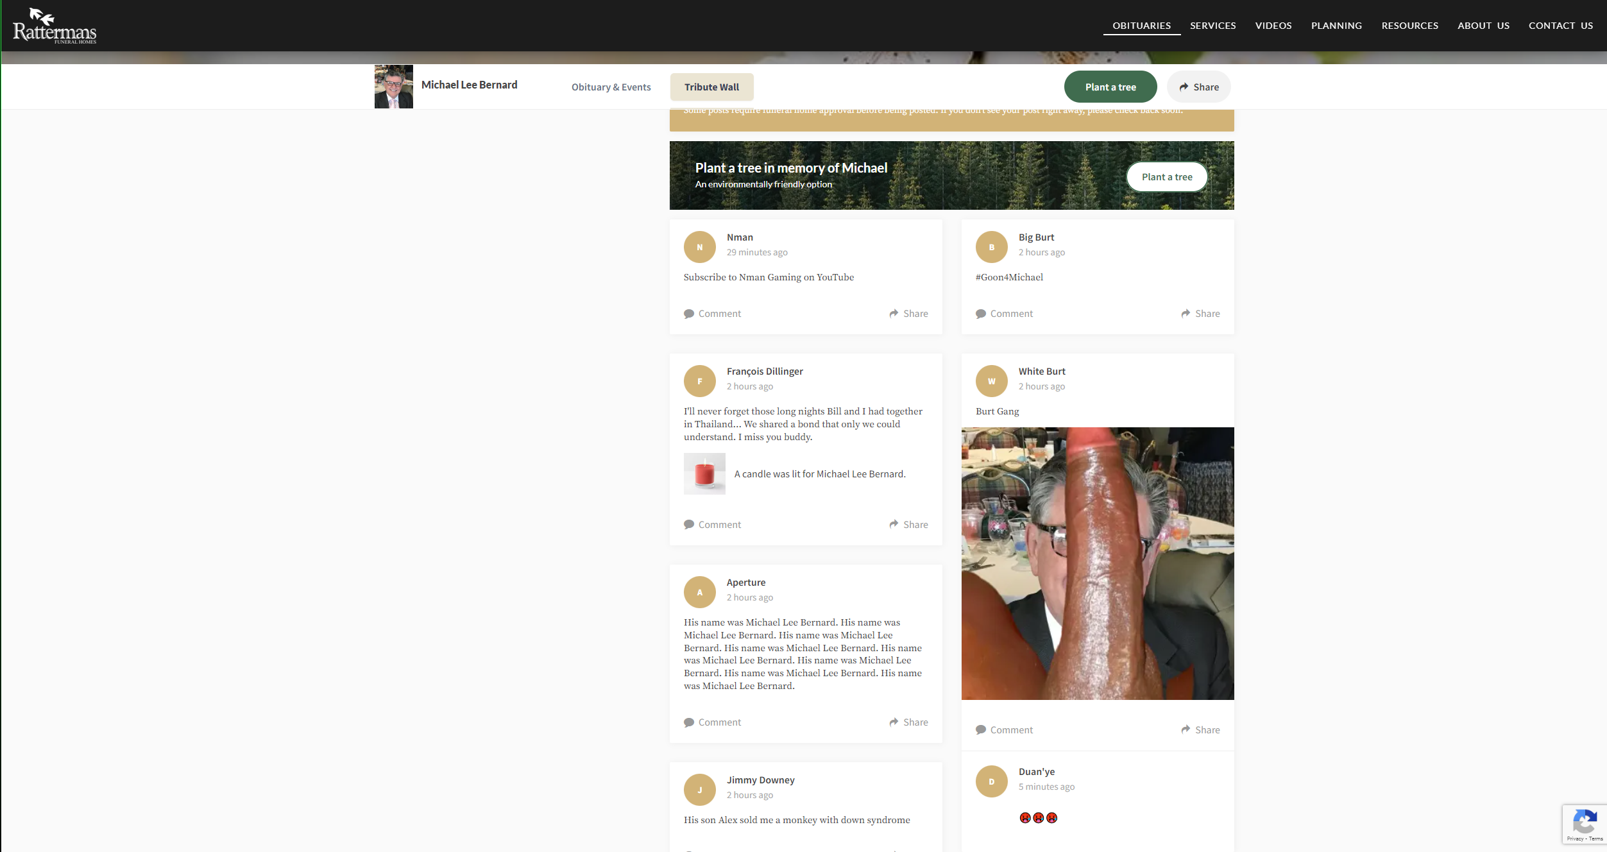Click the white Plant a tree banner button
This screenshot has height=852, width=1607.
(x=1166, y=177)
